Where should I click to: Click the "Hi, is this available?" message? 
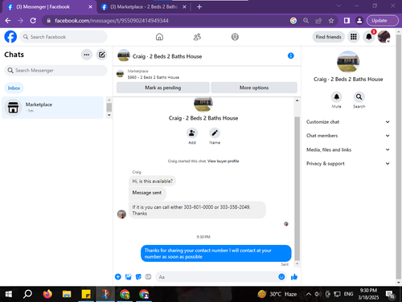coord(152,182)
